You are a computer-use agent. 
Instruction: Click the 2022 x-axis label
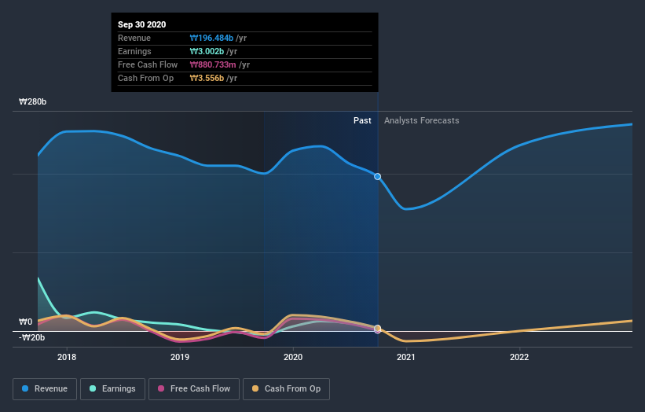[x=519, y=357]
